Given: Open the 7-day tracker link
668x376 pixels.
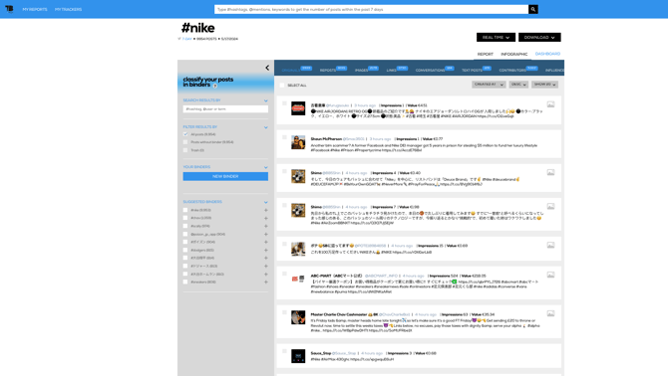Looking at the screenshot, I should 187,39.
